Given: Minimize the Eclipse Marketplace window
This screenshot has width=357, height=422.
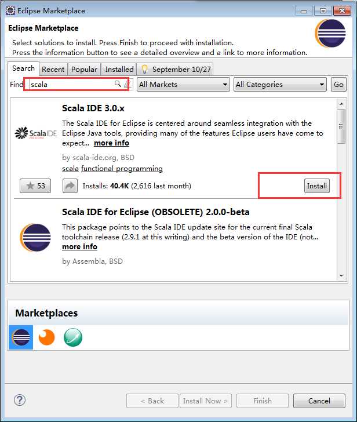Looking at the screenshot, I should tap(304, 11).
